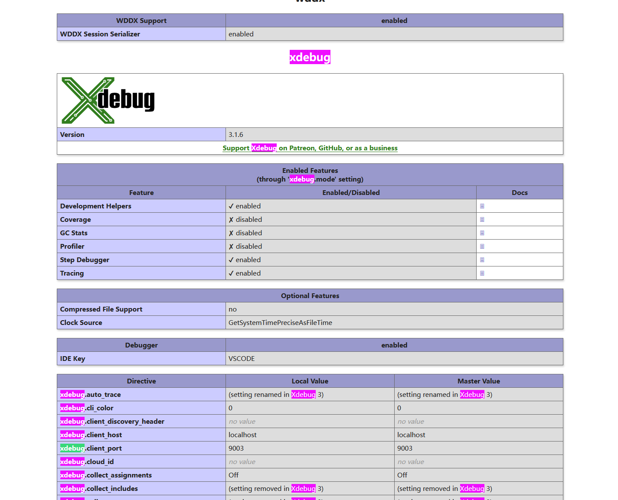Select the Coverage feature name

[75, 220]
